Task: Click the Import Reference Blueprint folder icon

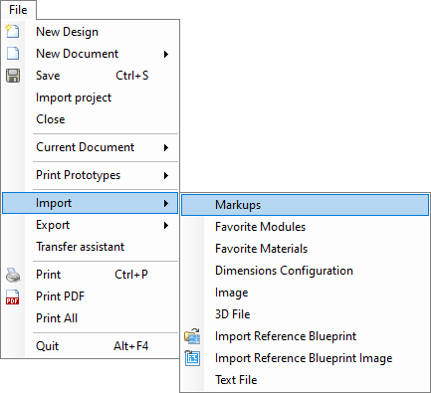Action: pos(192,335)
